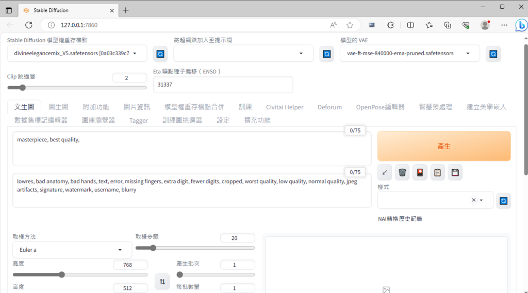
Task: Refresh the hypernetwork list
Action: [x=326, y=54]
